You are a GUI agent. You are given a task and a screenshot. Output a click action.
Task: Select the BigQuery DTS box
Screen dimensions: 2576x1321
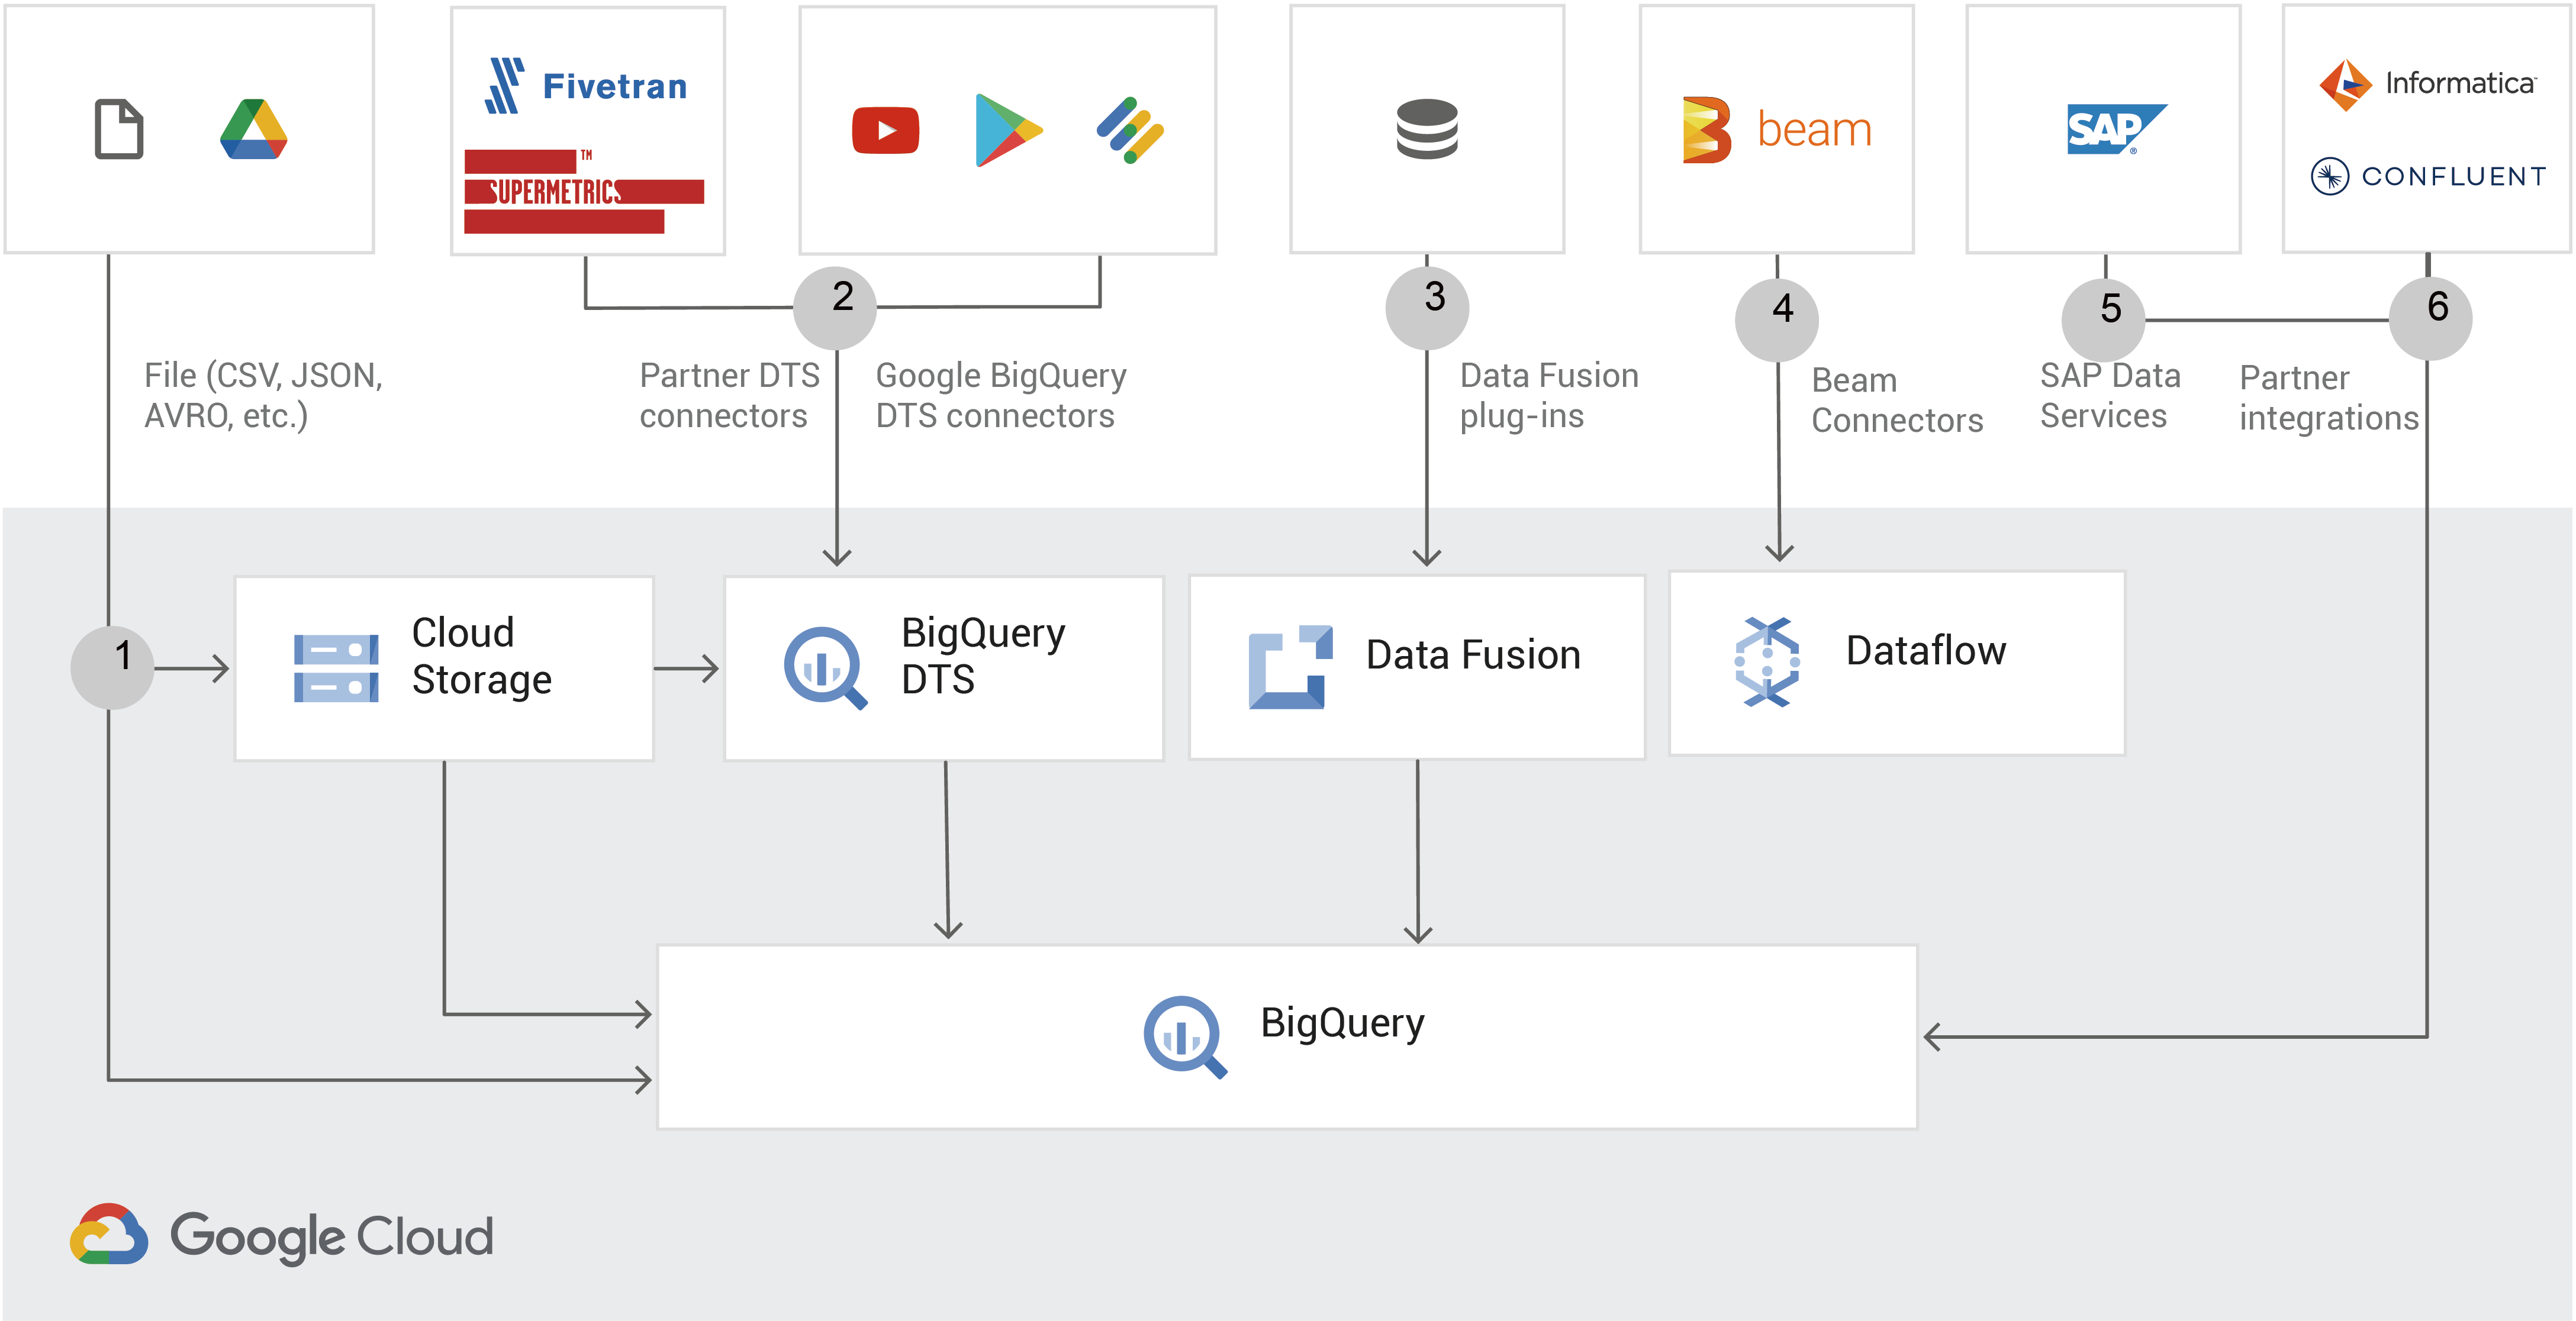(x=943, y=667)
